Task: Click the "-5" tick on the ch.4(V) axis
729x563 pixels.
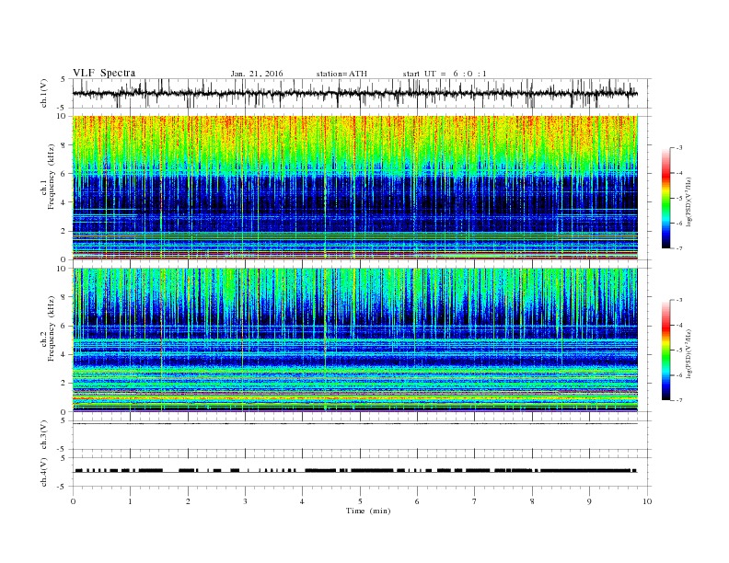Action: (63, 487)
